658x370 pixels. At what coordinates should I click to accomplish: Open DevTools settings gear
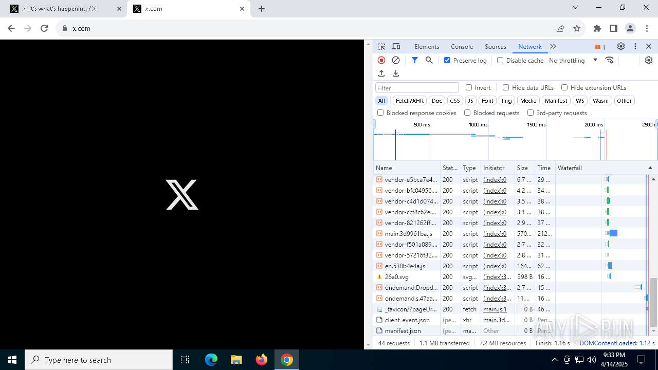tap(621, 46)
